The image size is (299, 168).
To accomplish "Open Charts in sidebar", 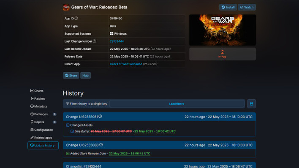I will [x=37, y=91].
